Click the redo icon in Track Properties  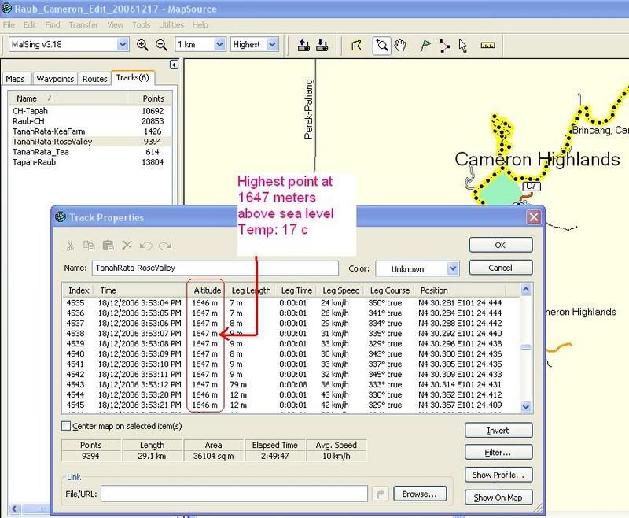coord(165,246)
